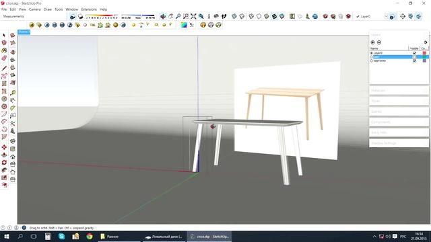
Task: Click the Orbit camera tool
Action: tap(163, 16)
